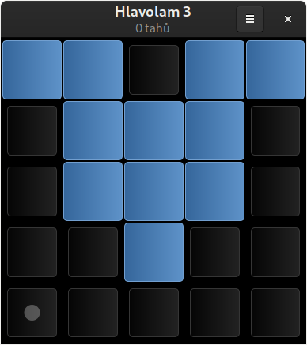Toggle the lit tile at the center of the second row
The height and width of the screenshot is (345, 307).
tap(153, 130)
